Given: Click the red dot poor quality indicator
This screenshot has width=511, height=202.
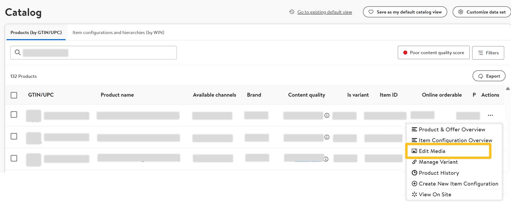Looking at the screenshot, I should click(405, 53).
